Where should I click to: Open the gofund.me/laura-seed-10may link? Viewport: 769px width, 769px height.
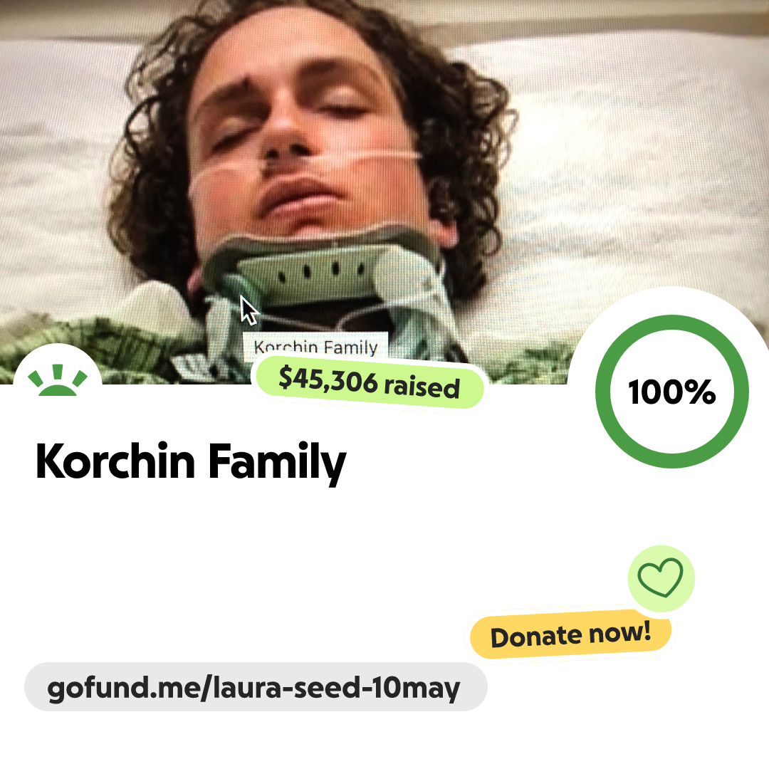click(253, 688)
